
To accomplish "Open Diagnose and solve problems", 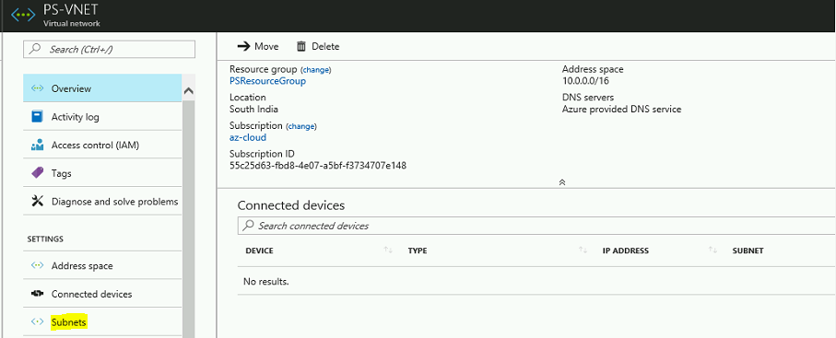I will (x=102, y=202).
